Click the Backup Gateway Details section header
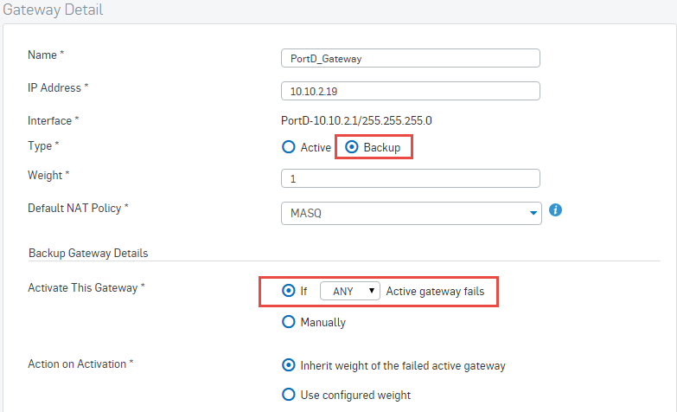 pyautogui.click(x=88, y=254)
